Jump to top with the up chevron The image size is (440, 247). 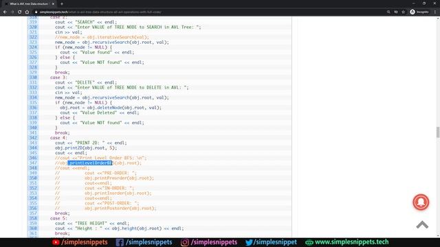[422, 224]
